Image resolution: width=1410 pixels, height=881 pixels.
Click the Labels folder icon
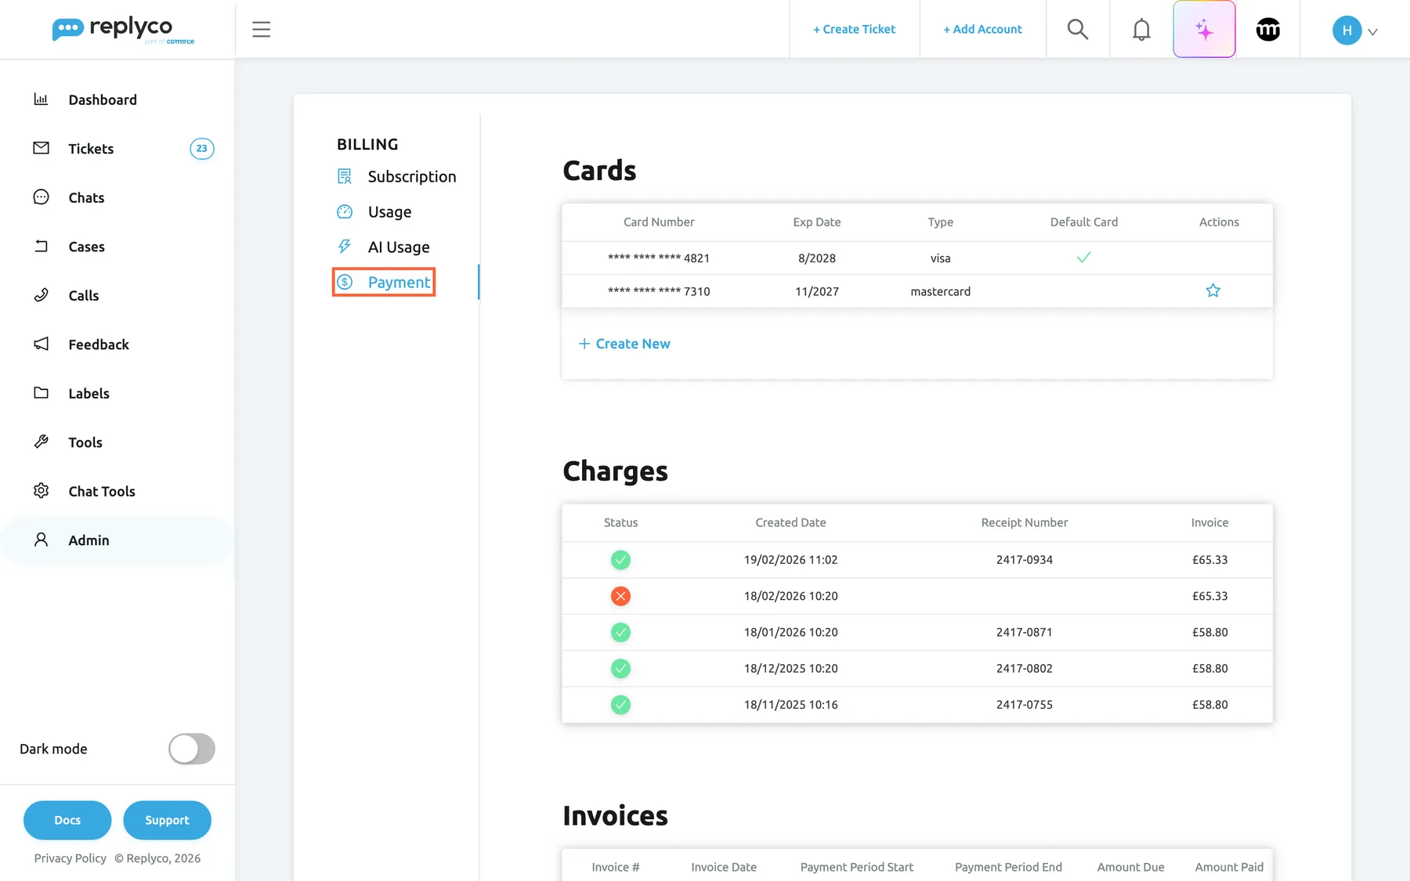tap(42, 393)
